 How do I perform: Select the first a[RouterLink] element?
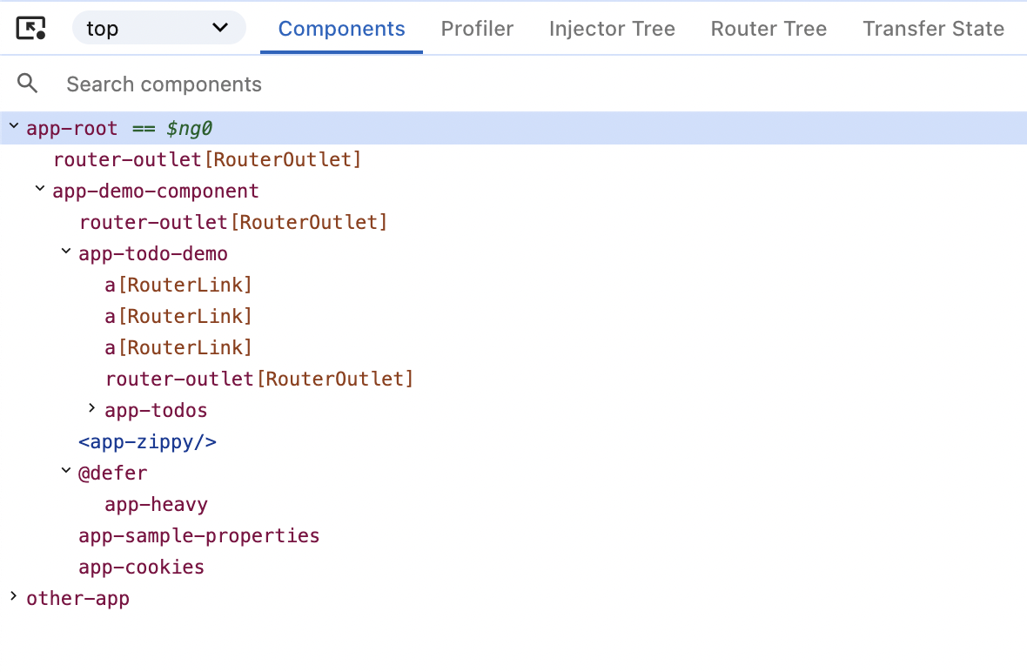click(x=178, y=285)
